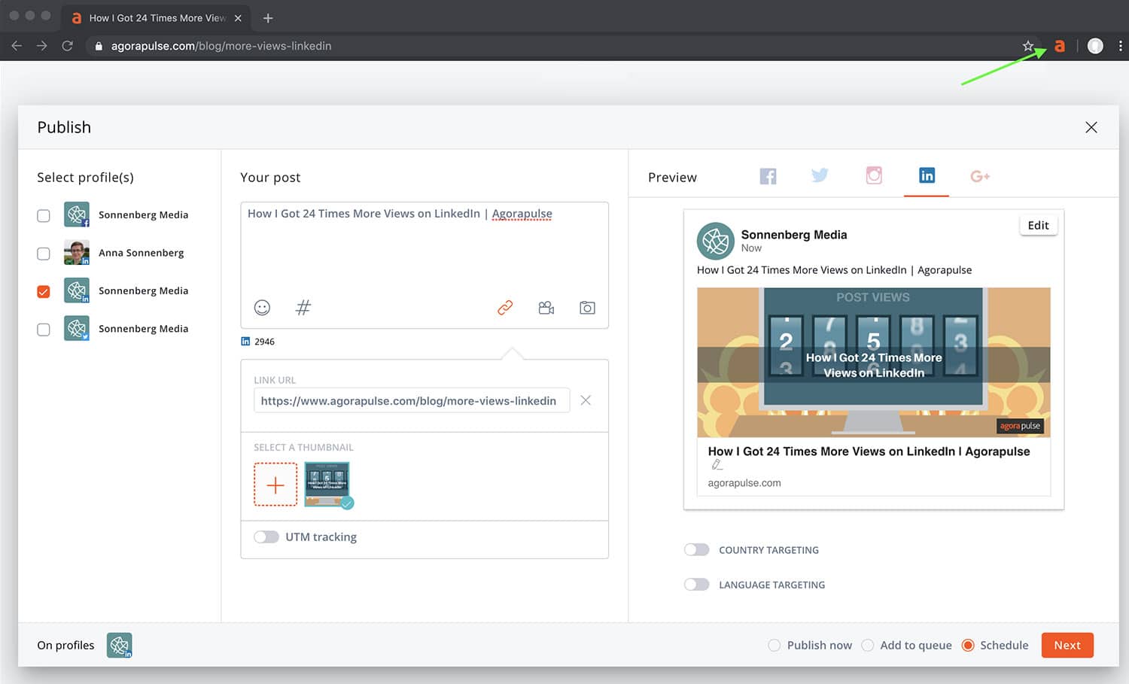The height and width of the screenshot is (684, 1129).
Task: Click the Edit button in preview
Action: [1038, 225]
